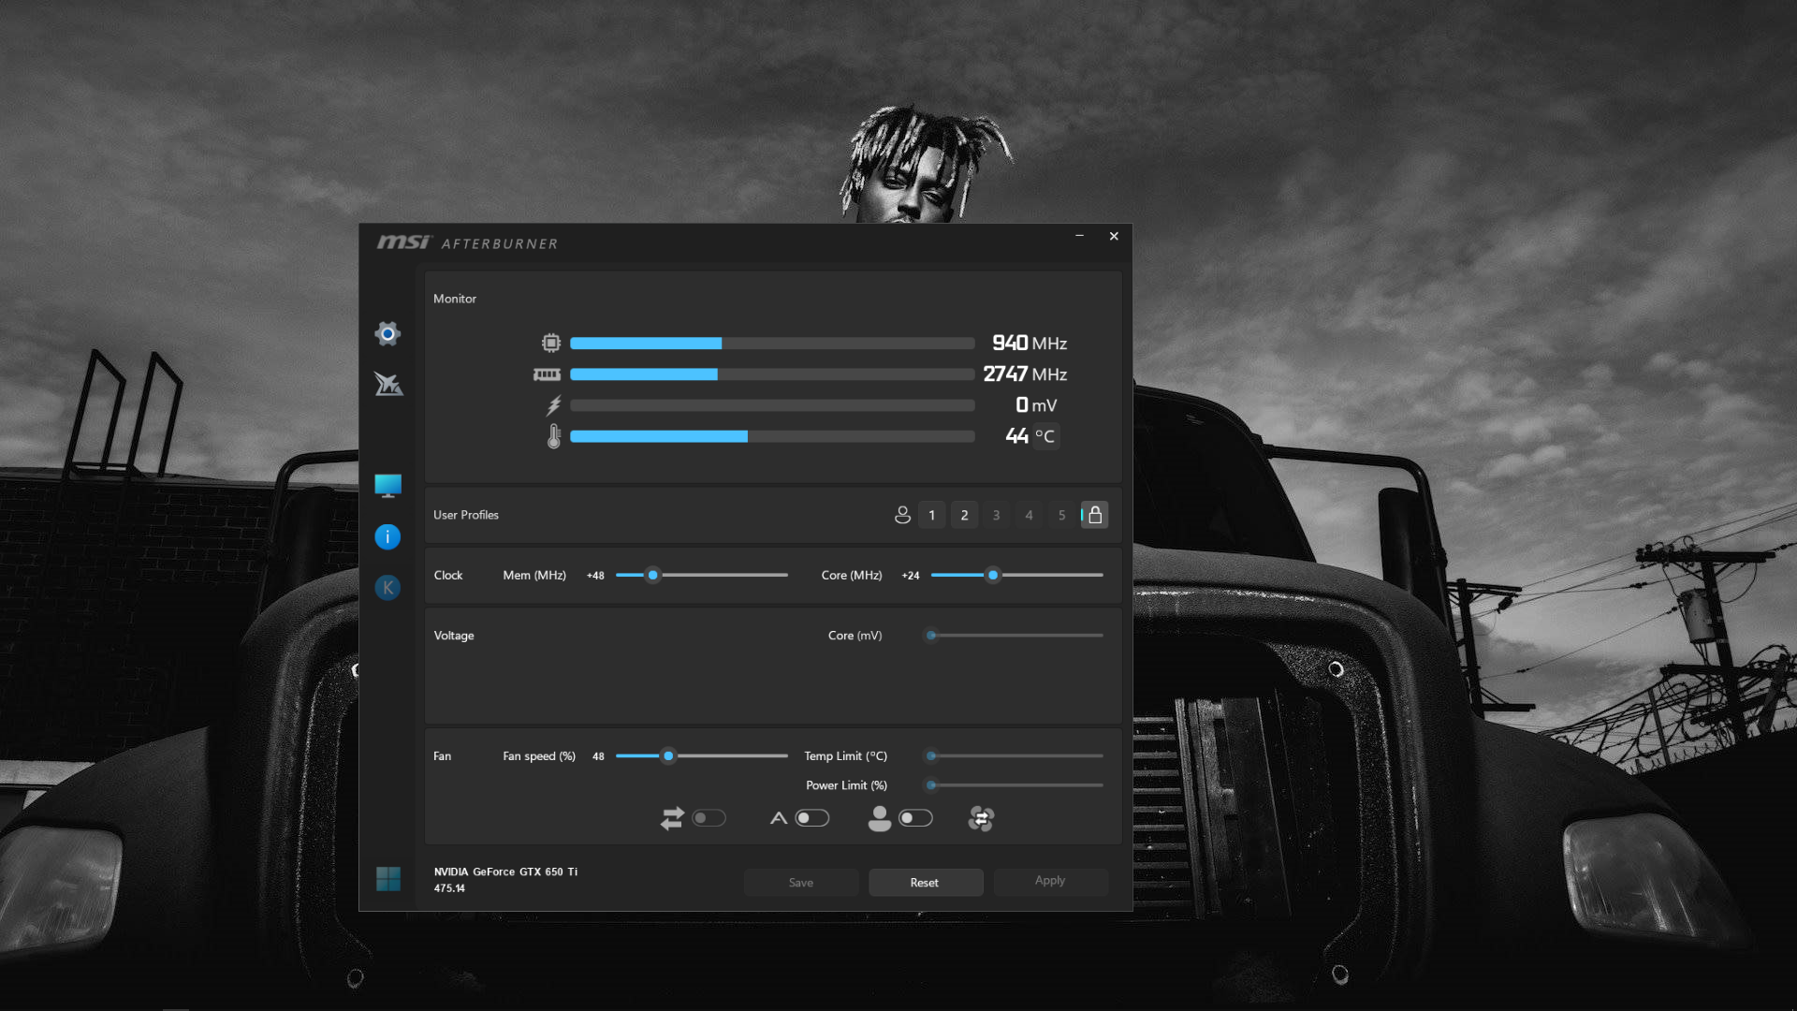Open the settings gear icon in sidebar
The image size is (1797, 1011).
point(387,333)
